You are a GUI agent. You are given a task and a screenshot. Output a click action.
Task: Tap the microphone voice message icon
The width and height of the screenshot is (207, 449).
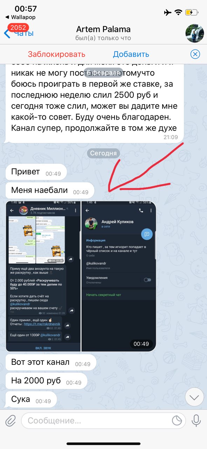coord(196,421)
